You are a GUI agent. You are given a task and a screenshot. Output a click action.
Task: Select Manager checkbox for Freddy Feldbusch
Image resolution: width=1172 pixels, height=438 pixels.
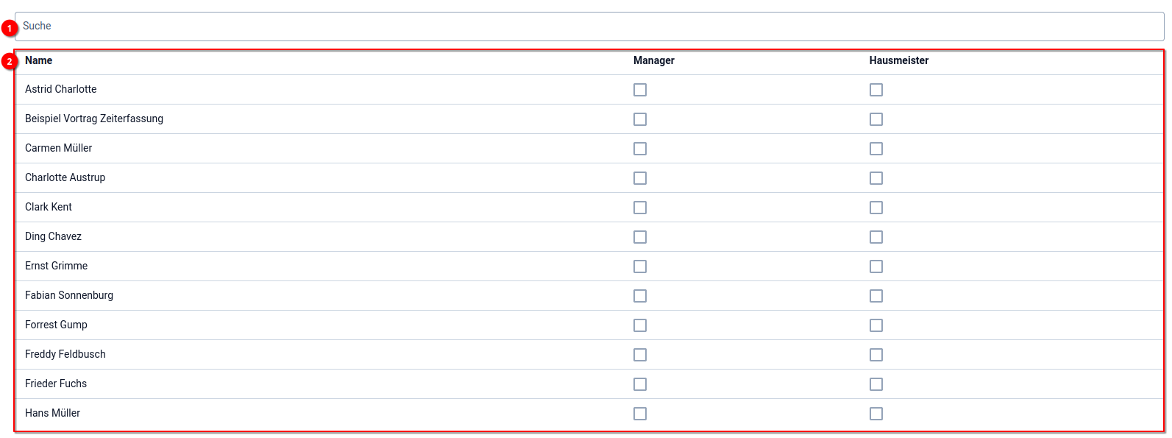click(x=640, y=355)
